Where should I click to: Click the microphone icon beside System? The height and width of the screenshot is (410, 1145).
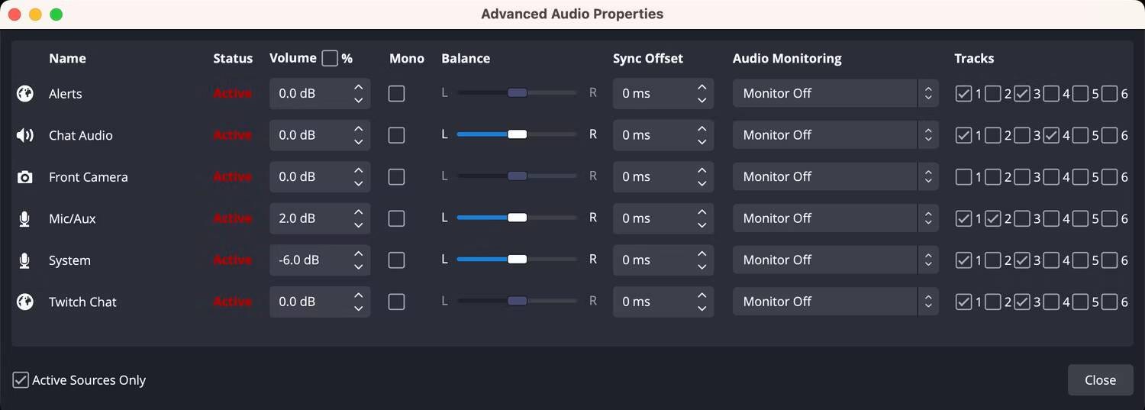(x=25, y=260)
